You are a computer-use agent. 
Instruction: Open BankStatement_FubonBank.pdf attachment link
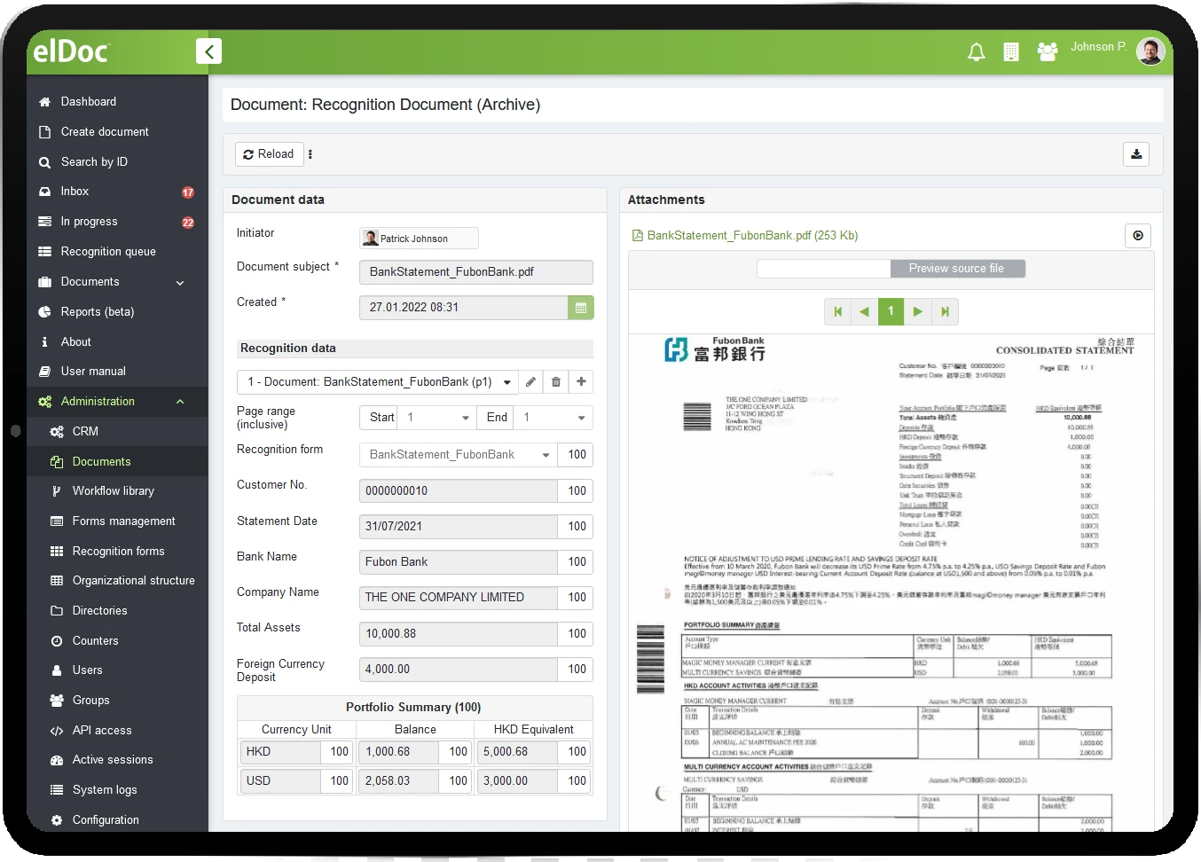pyautogui.click(x=752, y=236)
